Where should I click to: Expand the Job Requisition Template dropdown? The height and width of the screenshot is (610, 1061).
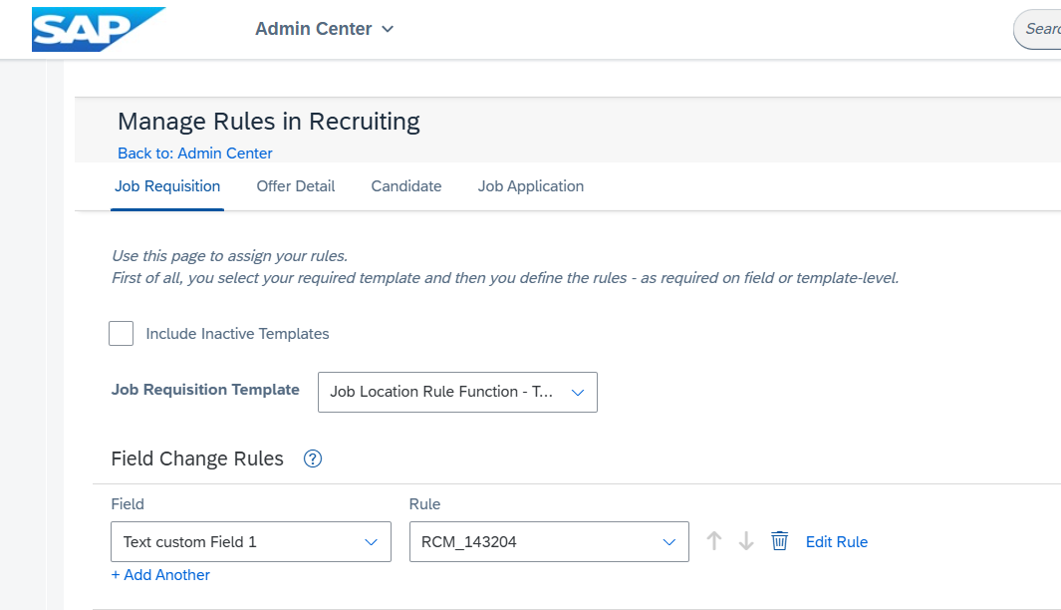click(457, 392)
